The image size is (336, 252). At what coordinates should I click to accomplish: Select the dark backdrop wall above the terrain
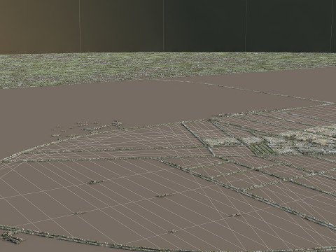click(168, 26)
